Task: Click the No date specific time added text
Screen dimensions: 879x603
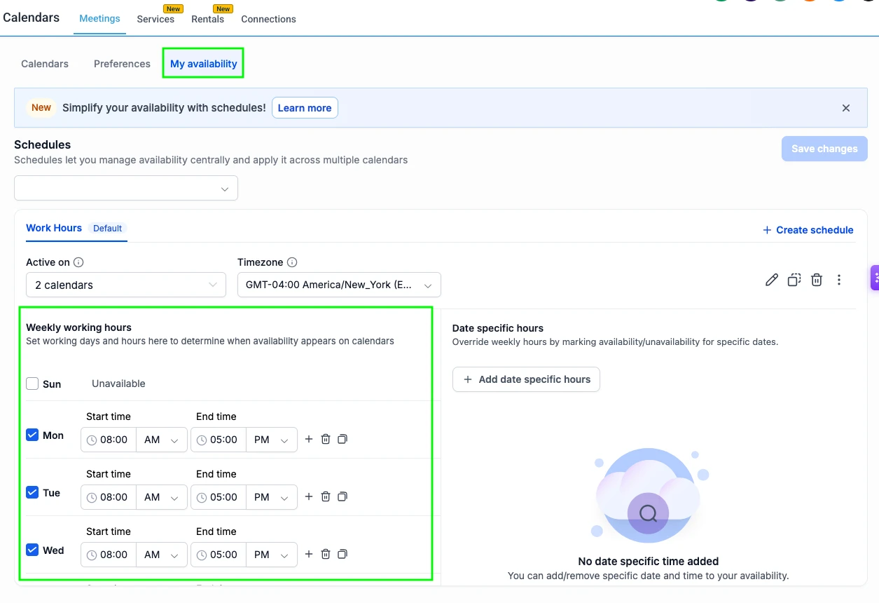Action: 649,561
